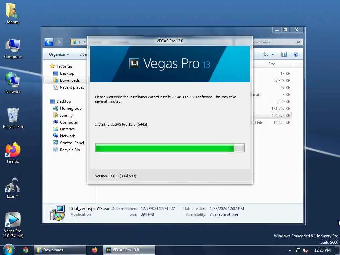Open the Recycle Bin desktop icon
The image size is (340, 255).
pos(13,118)
